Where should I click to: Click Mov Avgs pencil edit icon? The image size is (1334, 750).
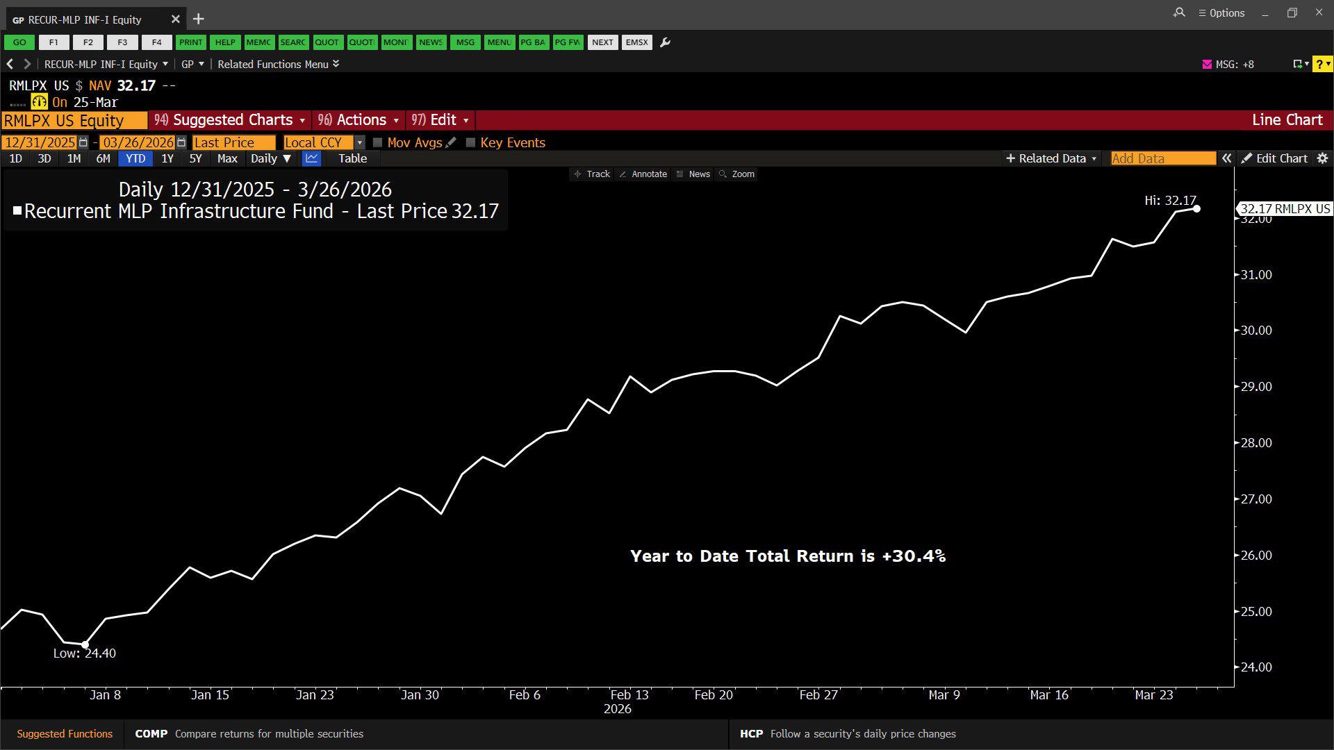coord(451,142)
